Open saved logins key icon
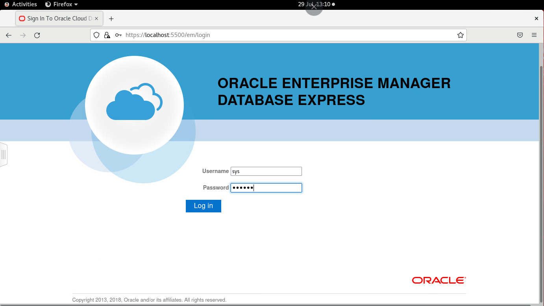This screenshot has height=306, width=544. [118, 35]
